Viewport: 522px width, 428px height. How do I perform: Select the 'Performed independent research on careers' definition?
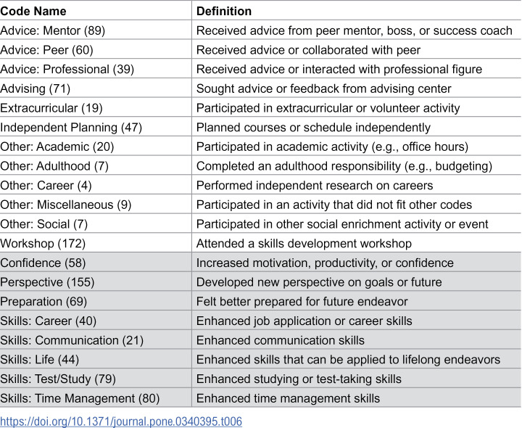coord(315,185)
